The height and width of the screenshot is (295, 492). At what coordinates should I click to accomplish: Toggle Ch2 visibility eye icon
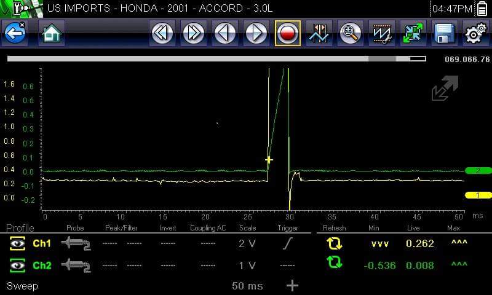coord(17,265)
